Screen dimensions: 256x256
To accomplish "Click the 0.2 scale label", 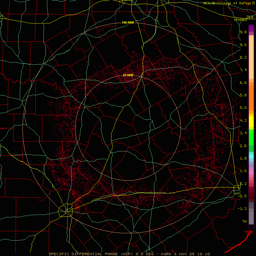I will 243,184.
